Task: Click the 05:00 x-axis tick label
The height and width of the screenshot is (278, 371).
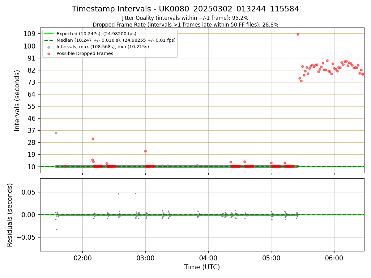Action: (271, 258)
